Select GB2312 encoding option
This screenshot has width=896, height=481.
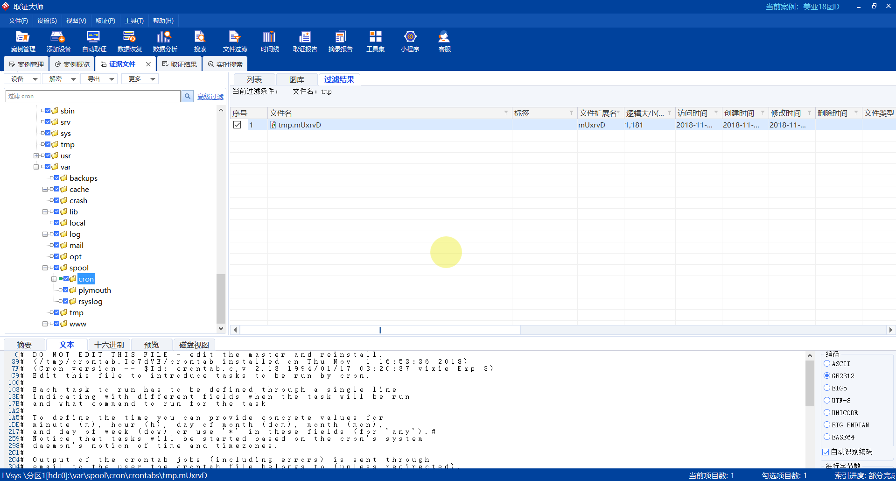827,375
